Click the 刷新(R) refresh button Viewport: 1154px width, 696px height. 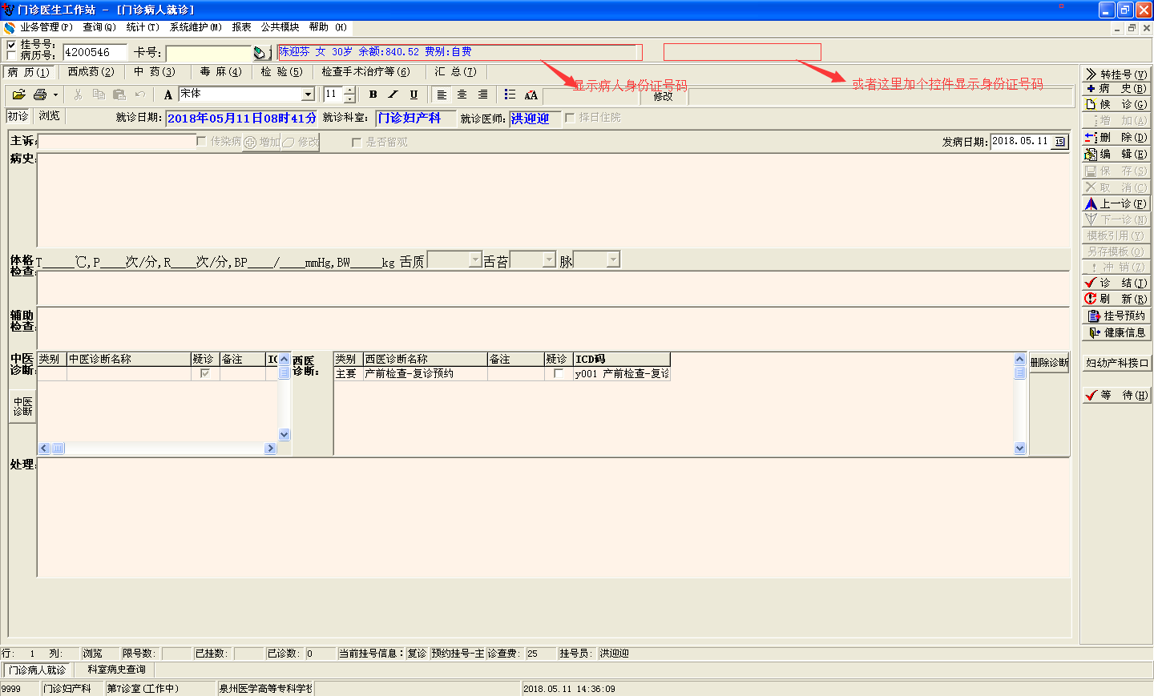[x=1116, y=299]
